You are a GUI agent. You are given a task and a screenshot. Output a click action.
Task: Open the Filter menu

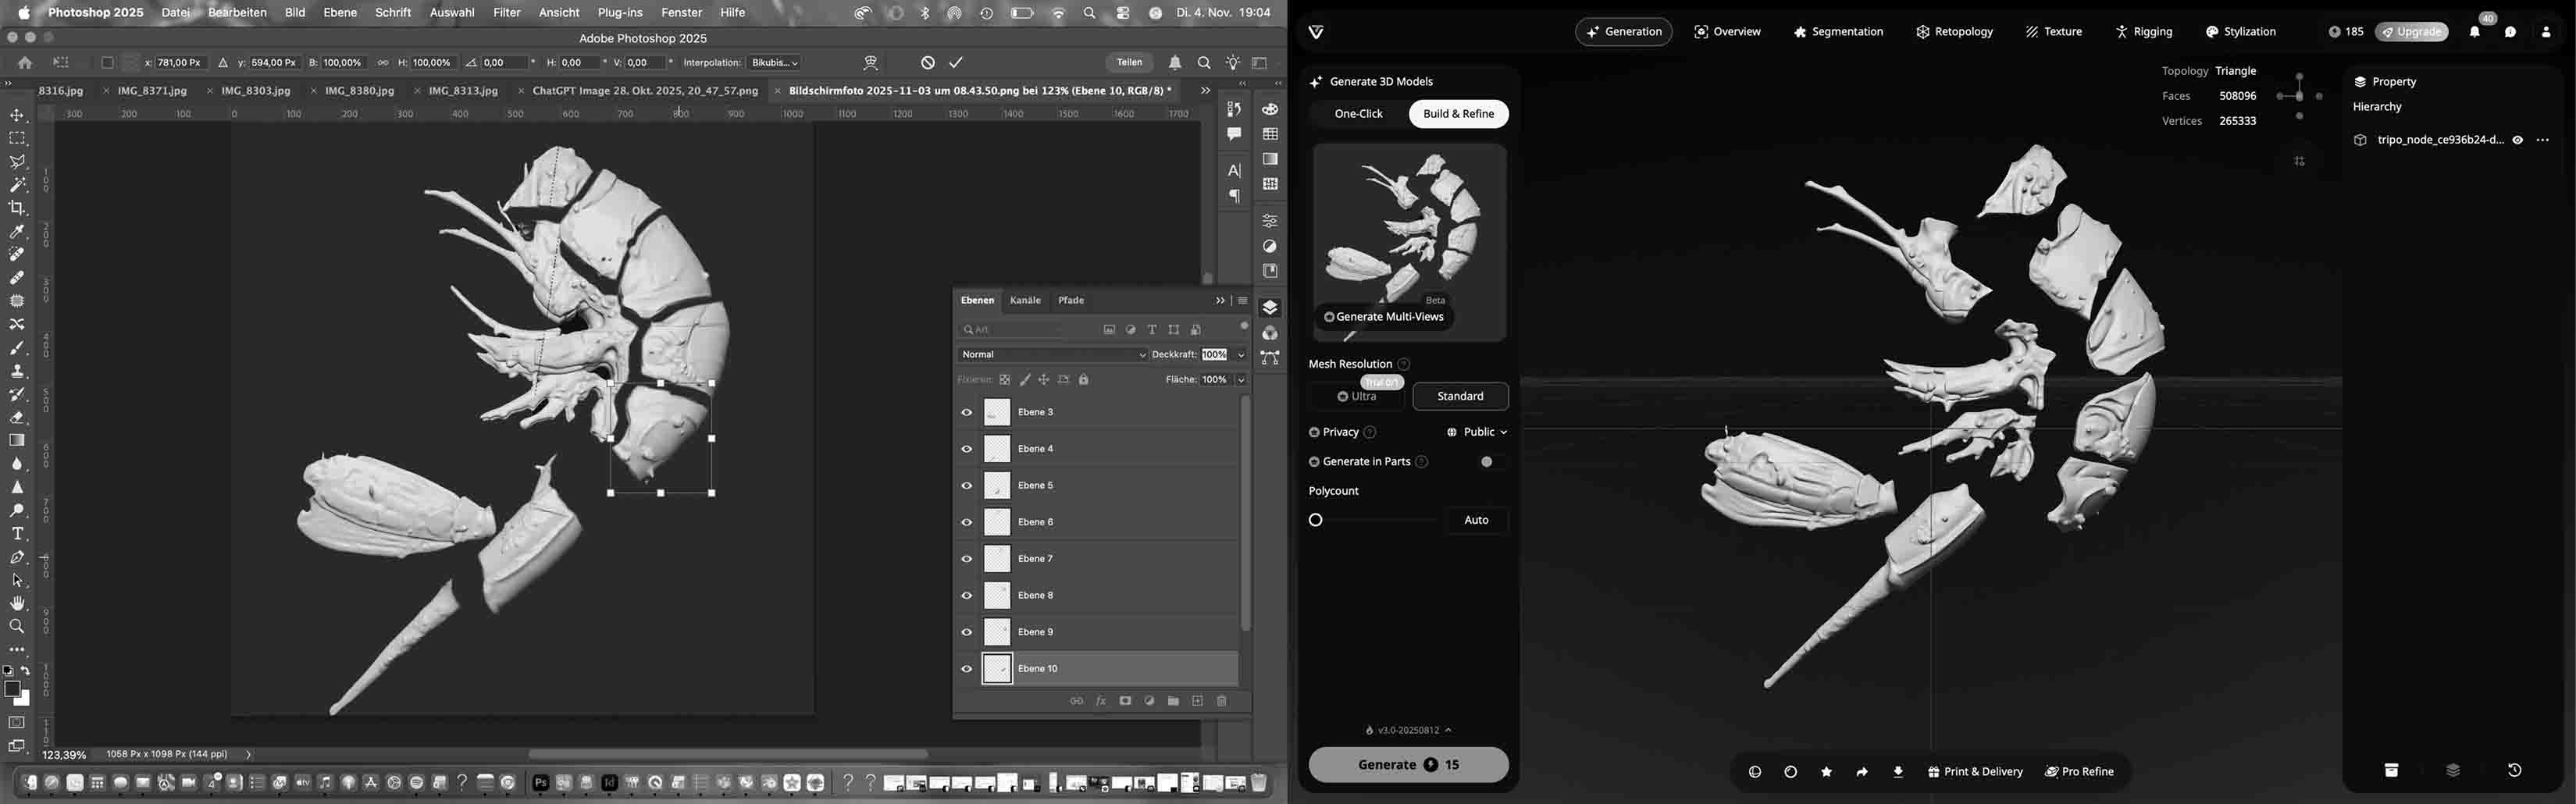pos(506,13)
